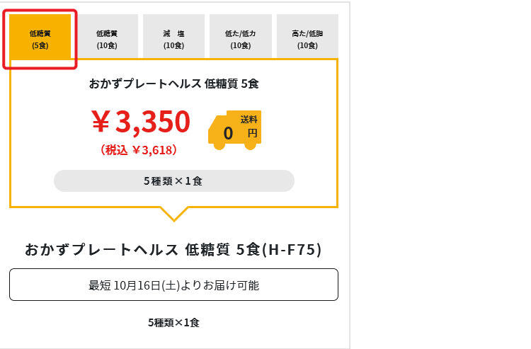Open the 減塩 (10食) tab
The image size is (531, 349).
[x=173, y=37]
